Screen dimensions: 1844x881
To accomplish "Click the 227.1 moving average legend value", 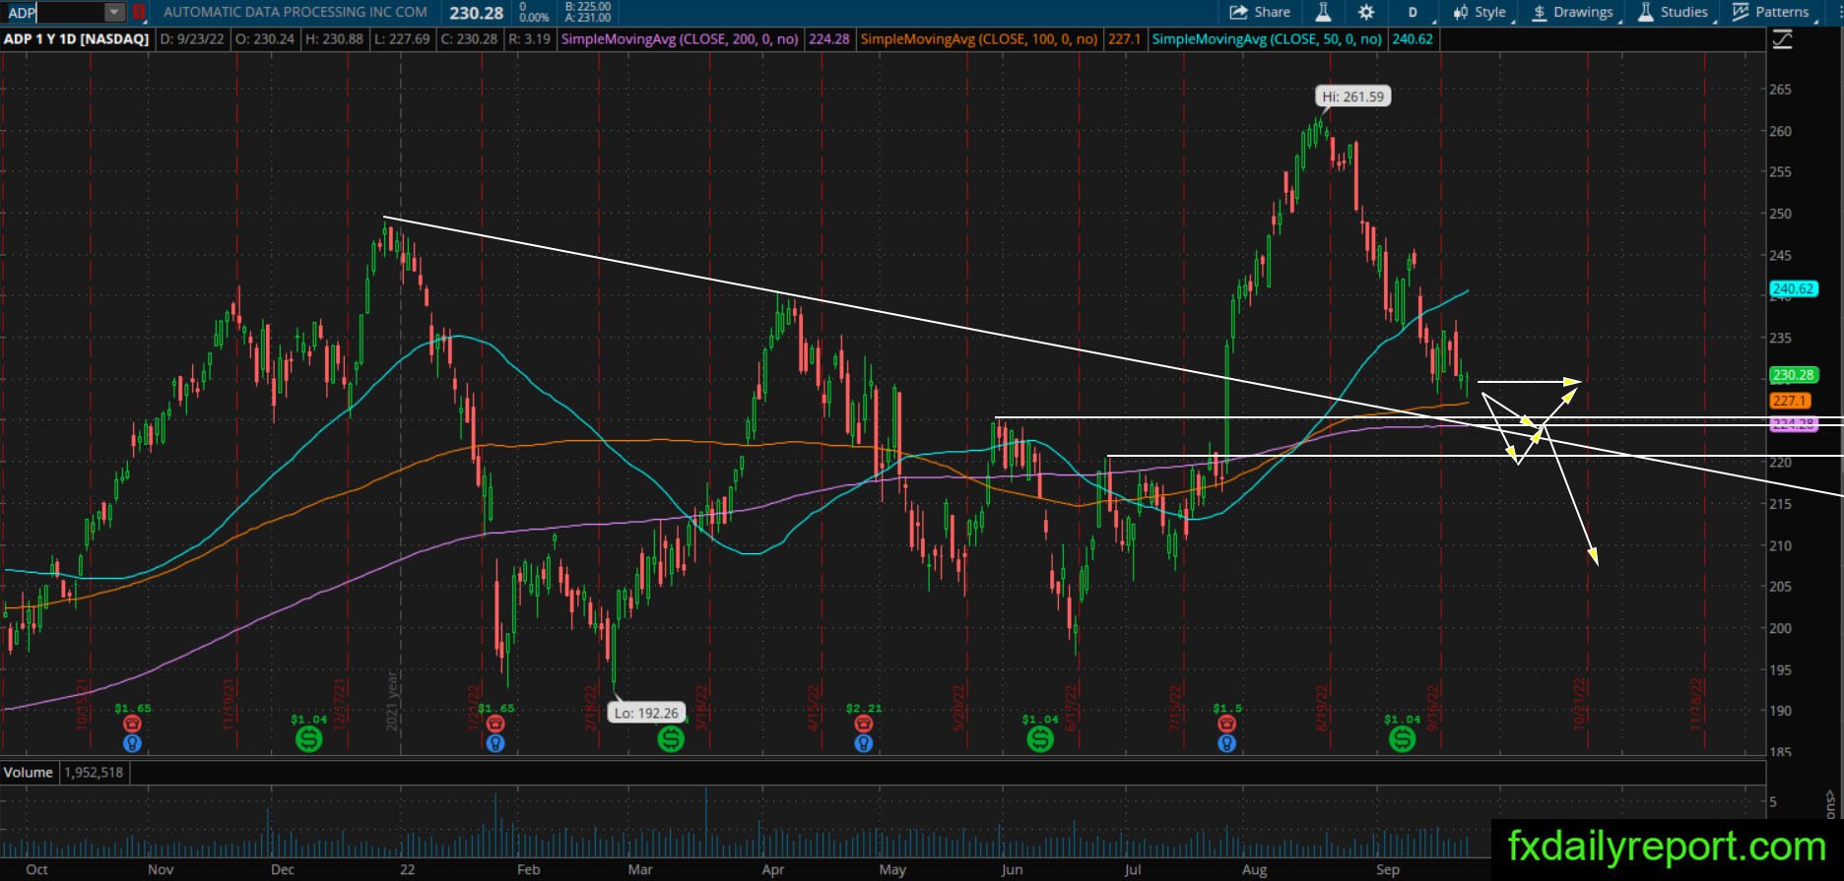I will (1124, 39).
